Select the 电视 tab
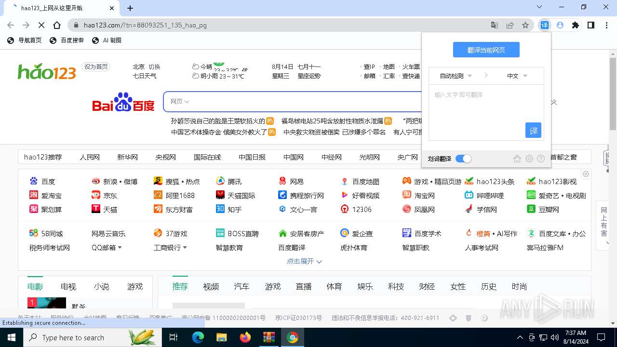The height and width of the screenshot is (347, 617). point(68,286)
